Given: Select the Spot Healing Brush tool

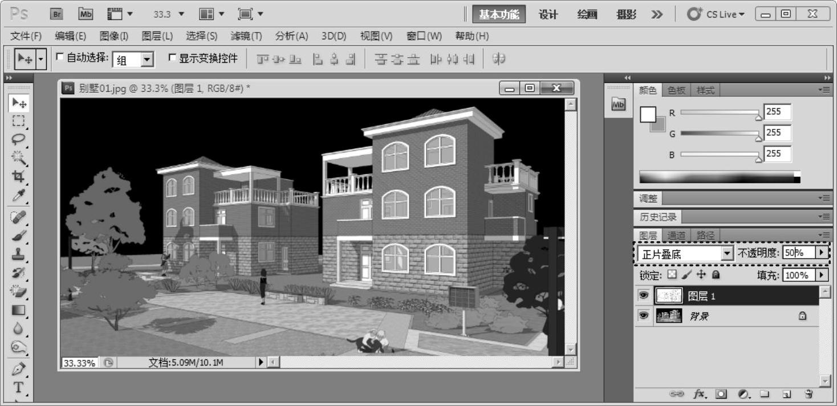Looking at the screenshot, I should tap(19, 217).
